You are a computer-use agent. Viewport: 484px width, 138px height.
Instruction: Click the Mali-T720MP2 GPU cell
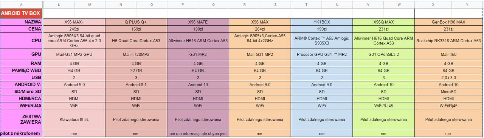tap(136, 54)
